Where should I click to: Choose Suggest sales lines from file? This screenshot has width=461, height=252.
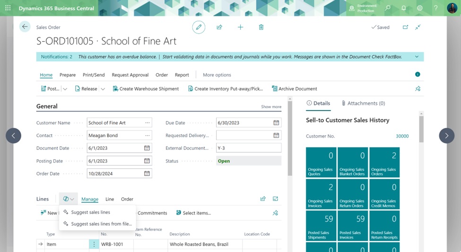(x=97, y=224)
